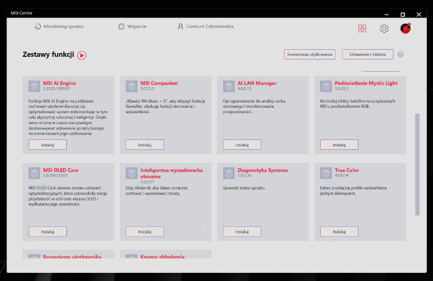433x281 pixels.
Task: Click the Kreator chłodzenia title link
Action: (162, 256)
